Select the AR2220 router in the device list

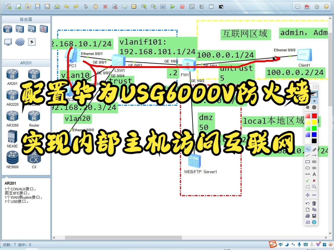pos(12,95)
